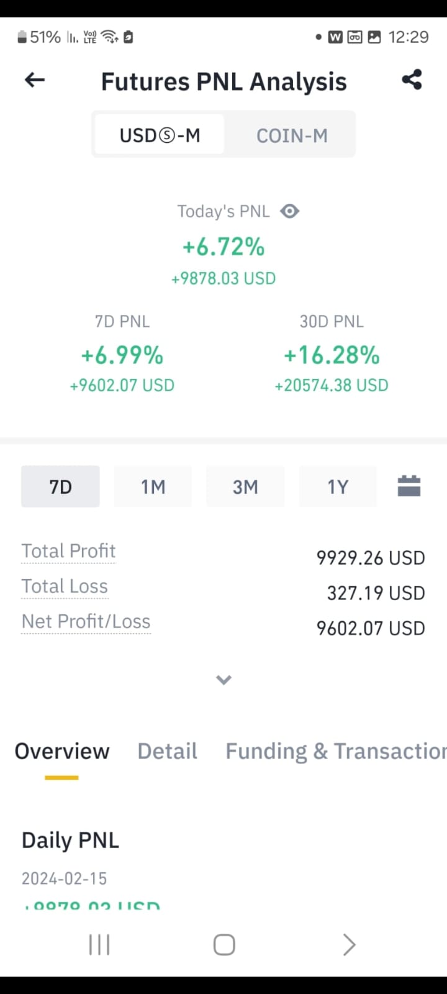Open the Funding & Transaction tab
This screenshot has height=994, width=447.
335,751
